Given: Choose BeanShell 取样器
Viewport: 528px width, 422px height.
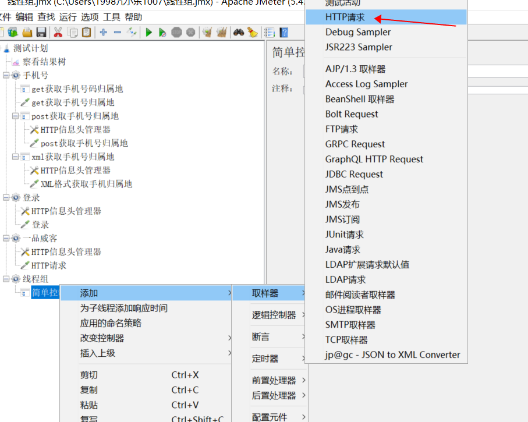Looking at the screenshot, I should click(386, 99).
